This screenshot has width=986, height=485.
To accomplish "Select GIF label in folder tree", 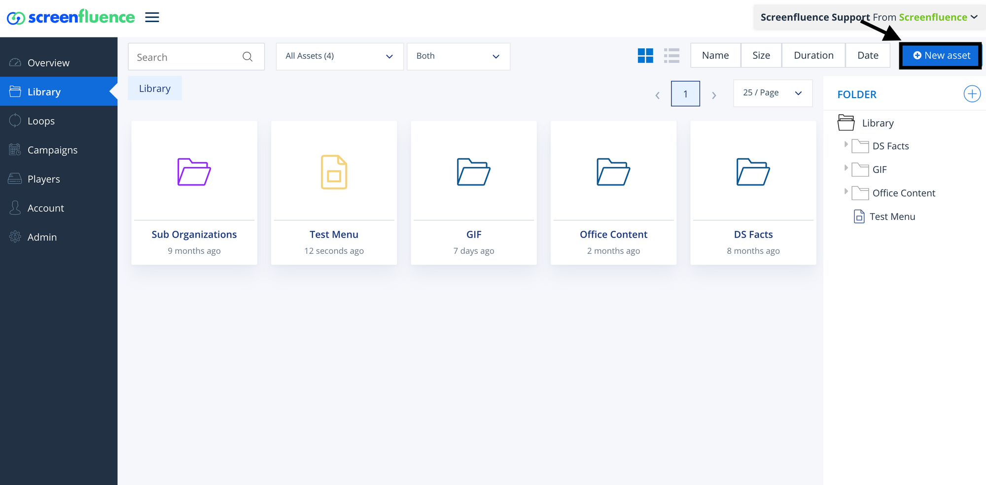I will (880, 170).
